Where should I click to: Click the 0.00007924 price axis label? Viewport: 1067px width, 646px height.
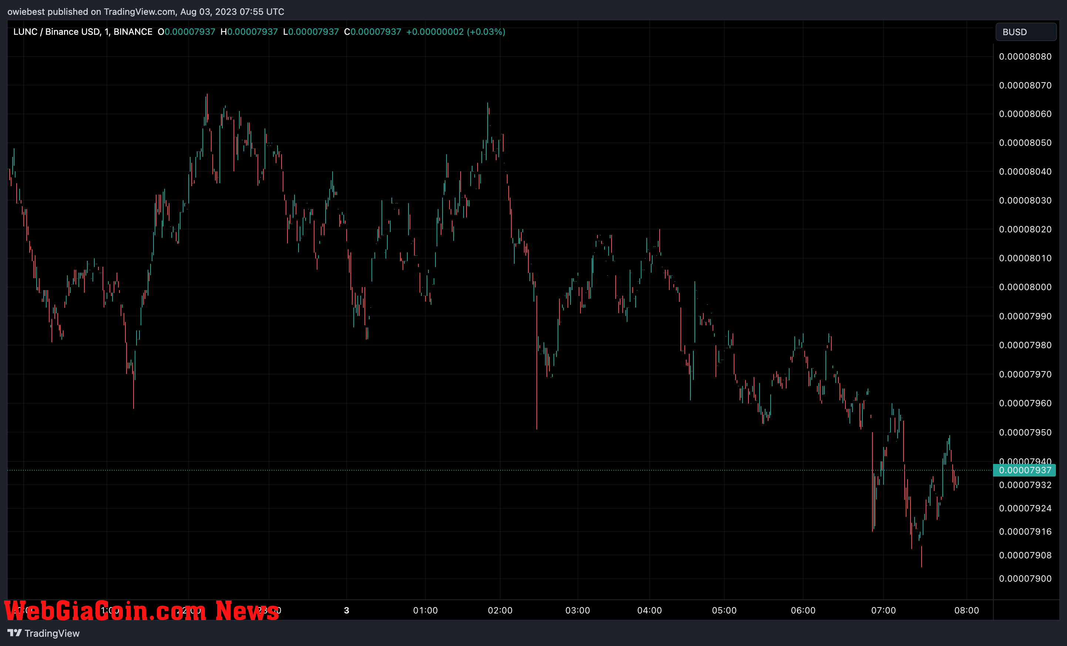(1025, 508)
